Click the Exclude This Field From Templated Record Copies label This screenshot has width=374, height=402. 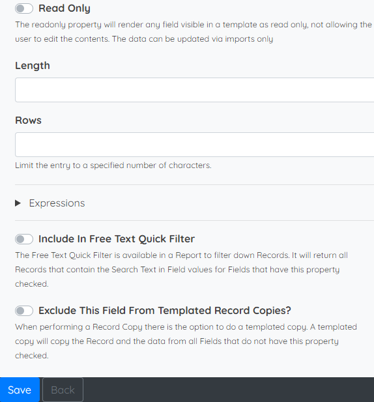[x=165, y=311]
